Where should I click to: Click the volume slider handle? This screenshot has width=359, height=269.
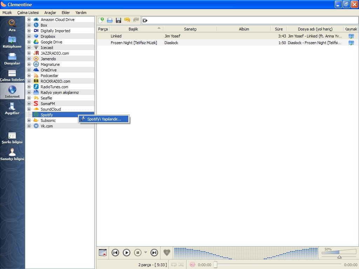pos(339,257)
